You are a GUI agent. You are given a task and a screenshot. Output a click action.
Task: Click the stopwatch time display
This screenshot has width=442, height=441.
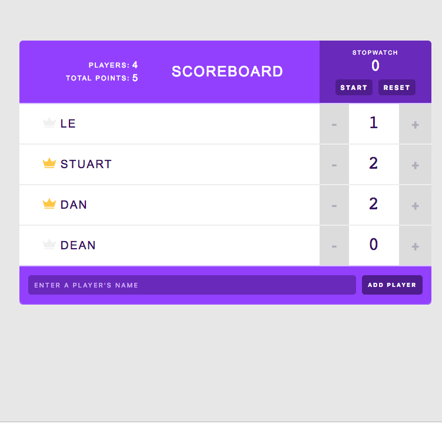375,66
